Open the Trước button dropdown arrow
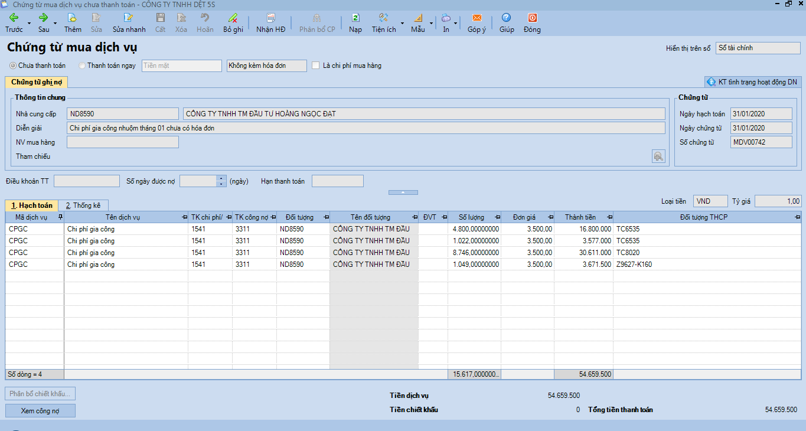 point(29,24)
